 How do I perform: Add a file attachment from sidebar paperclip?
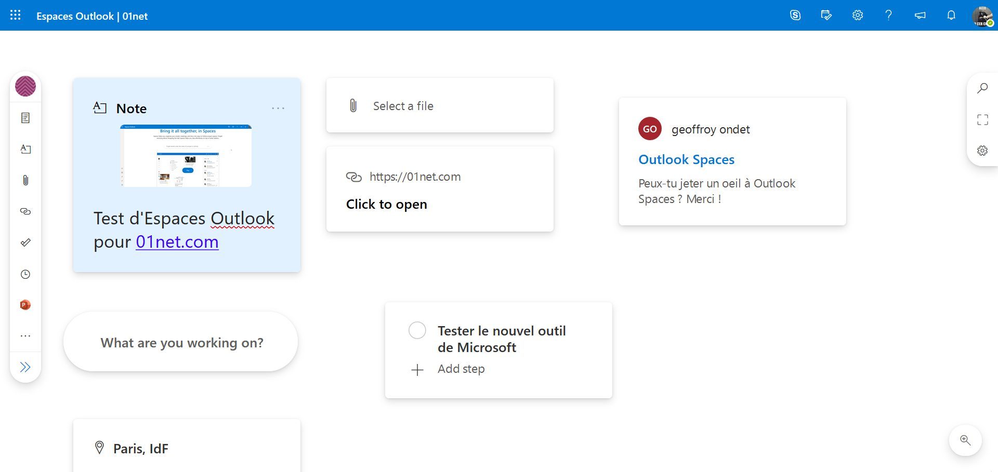(x=25, y=180)
